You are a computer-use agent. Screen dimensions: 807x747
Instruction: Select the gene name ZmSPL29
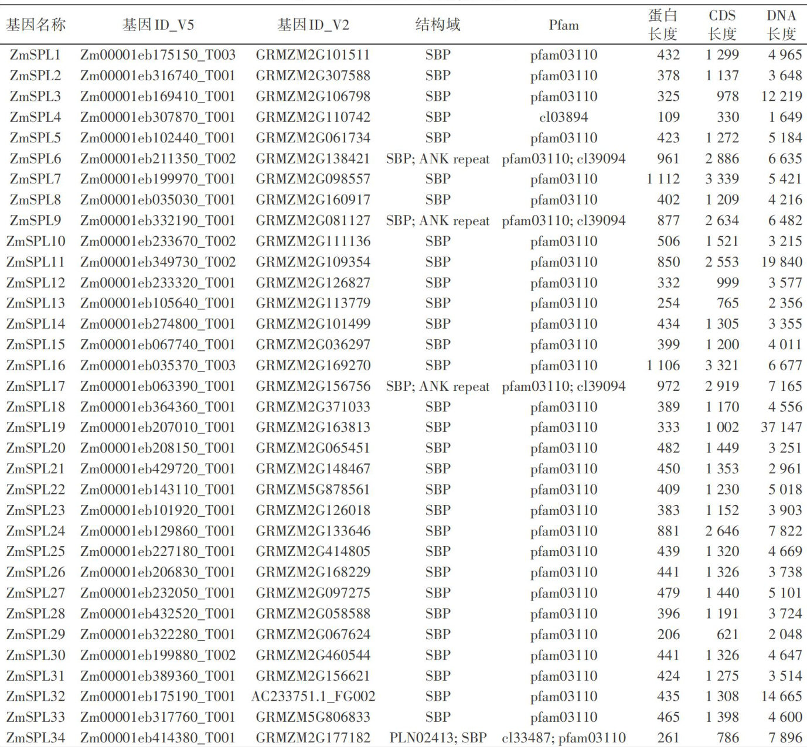(x=36, y=635)
